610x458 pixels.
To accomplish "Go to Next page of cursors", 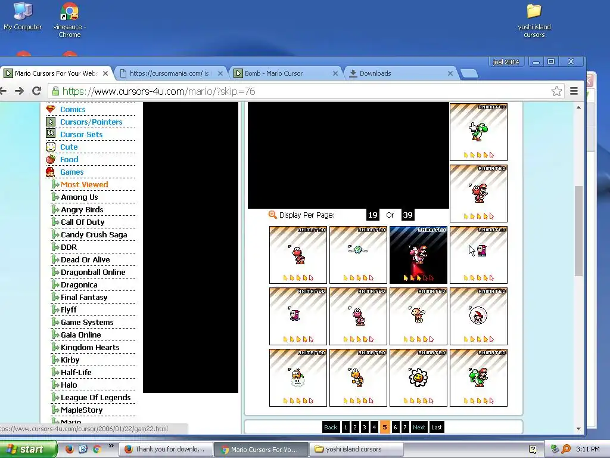I will click(x=419, y=427).
